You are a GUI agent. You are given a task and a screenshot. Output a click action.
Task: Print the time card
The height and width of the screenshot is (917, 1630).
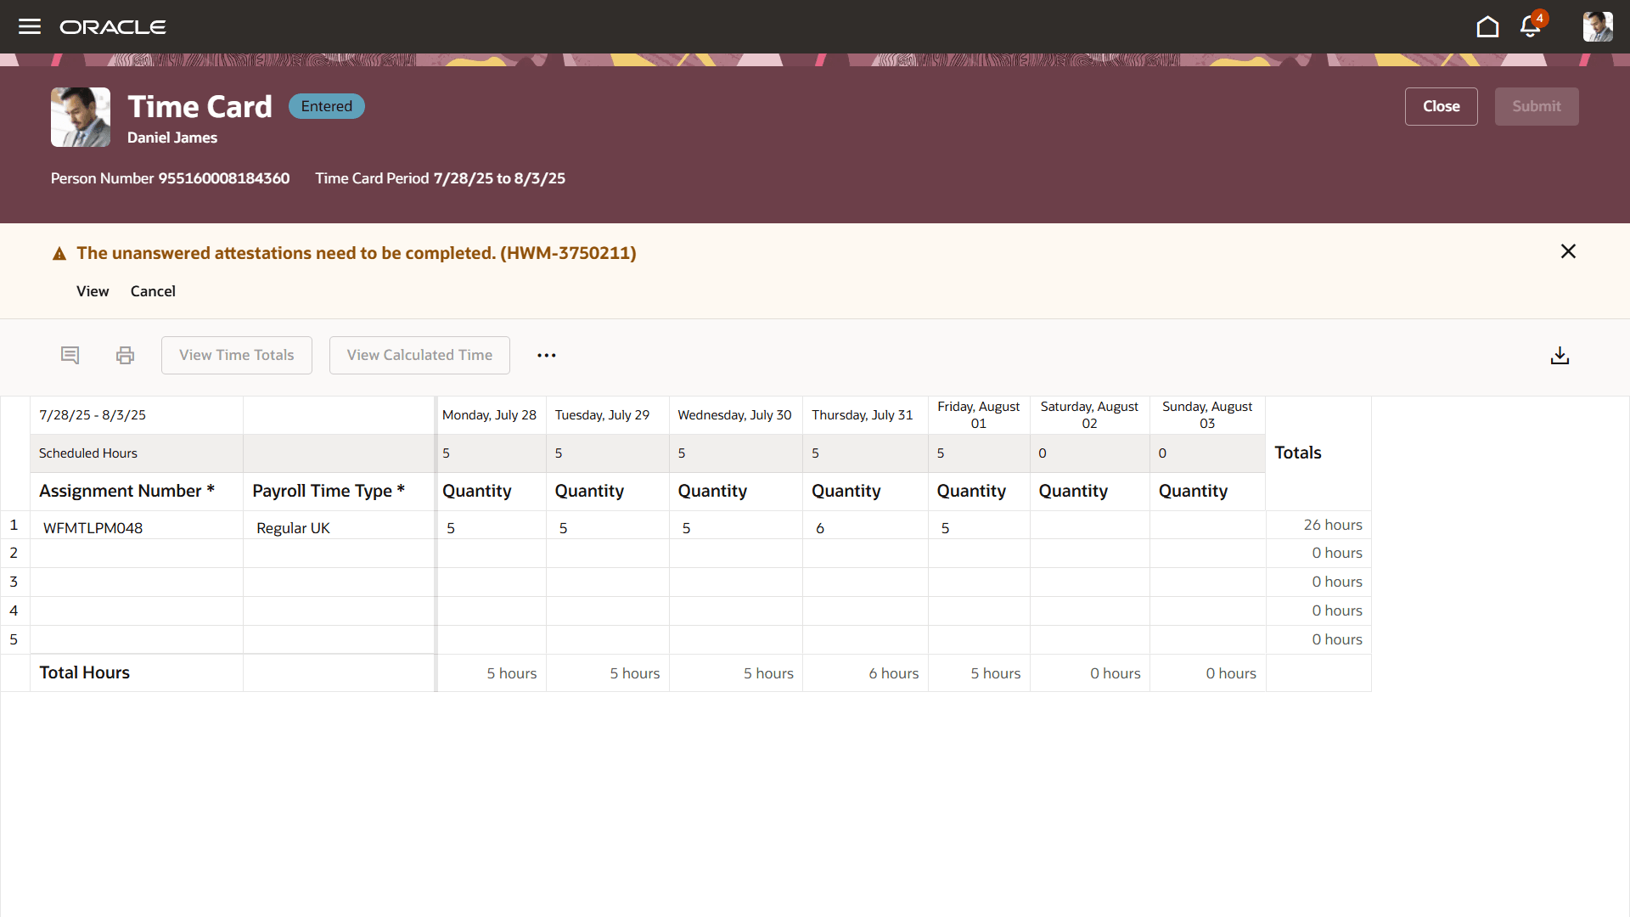coord(124,355)
